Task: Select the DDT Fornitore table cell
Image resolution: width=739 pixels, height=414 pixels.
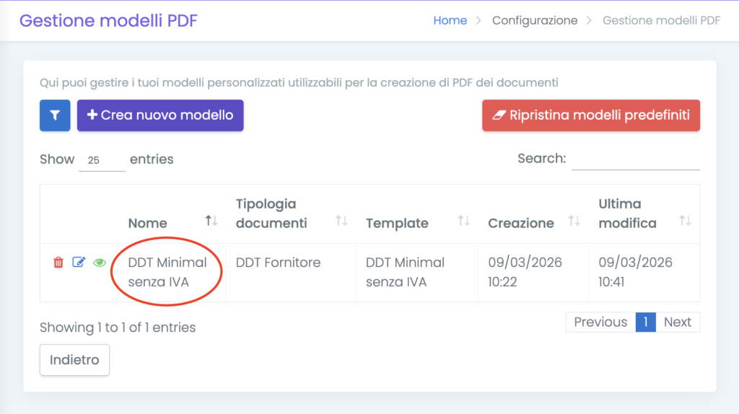Action: click(x=278, y=263)
